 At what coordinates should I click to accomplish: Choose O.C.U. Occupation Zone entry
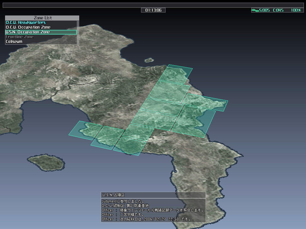click(x=28, y=27)
